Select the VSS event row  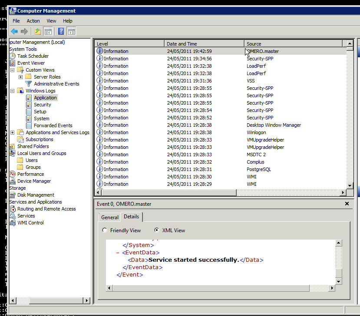221,81
